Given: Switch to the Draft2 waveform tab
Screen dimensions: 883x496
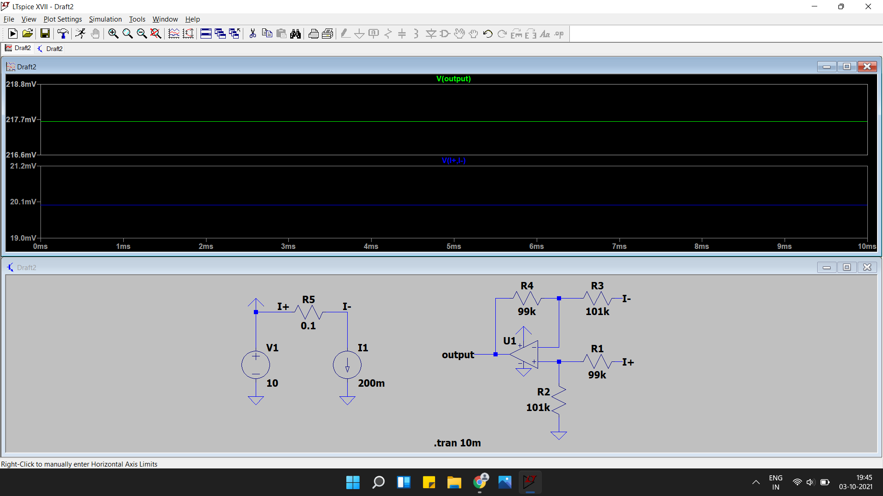Looking at the screenshot, I should tap(18, 48).
